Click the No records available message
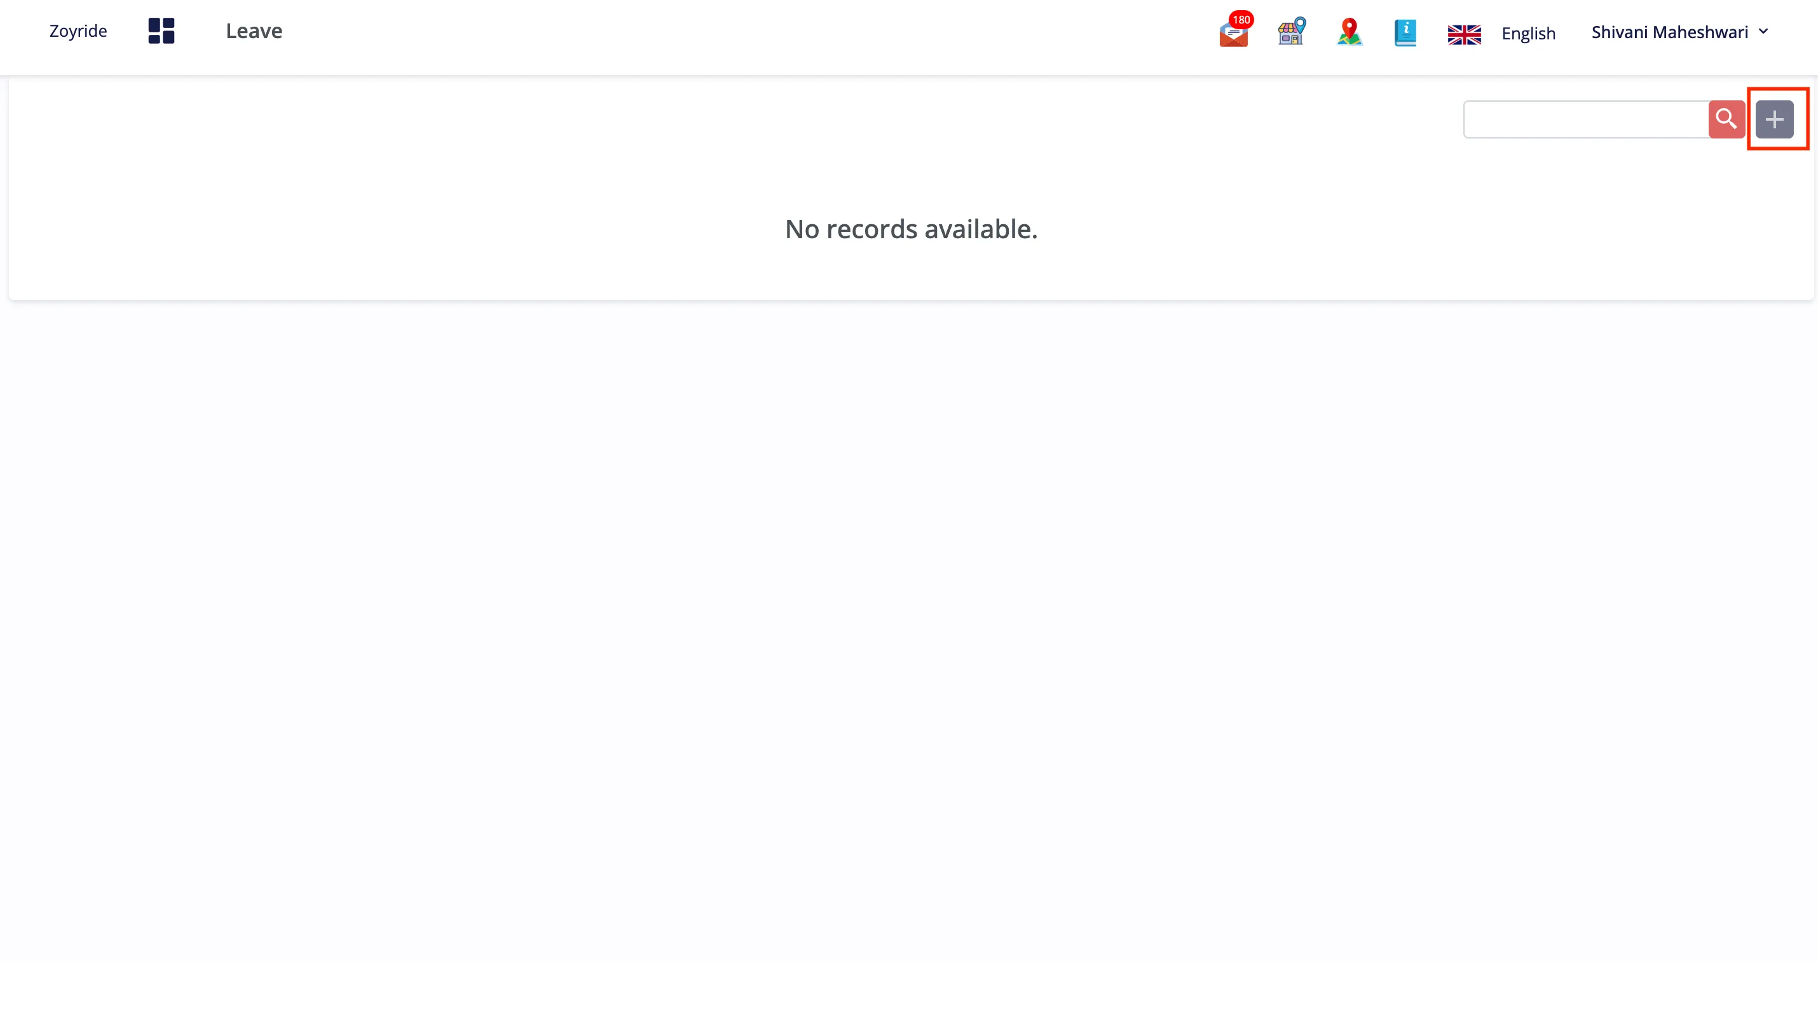This screenshot has width=1818, height=1024. pyautogui.click(x=911, y=229)
